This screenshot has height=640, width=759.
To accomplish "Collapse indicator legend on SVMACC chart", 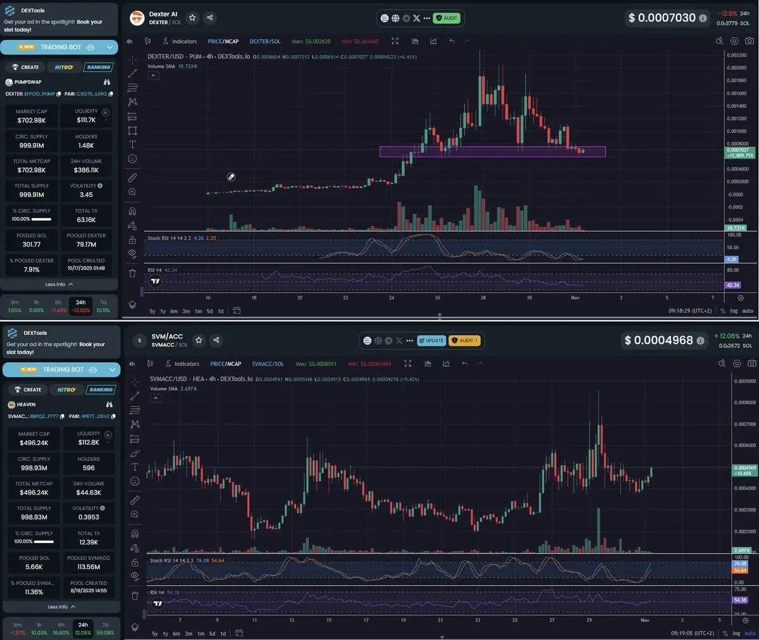I will (155, 398).
